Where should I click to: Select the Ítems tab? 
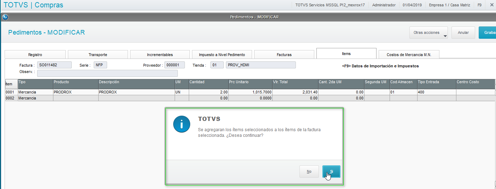(346, 54)
